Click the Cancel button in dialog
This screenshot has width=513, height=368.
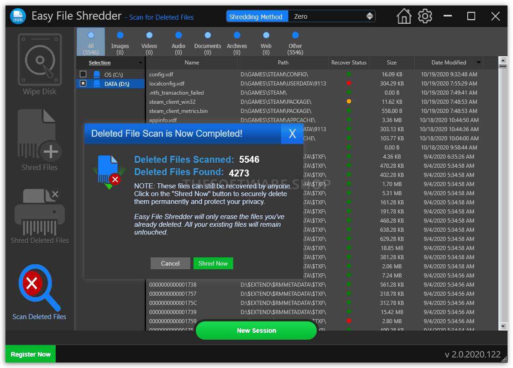[x=170, y=263]
